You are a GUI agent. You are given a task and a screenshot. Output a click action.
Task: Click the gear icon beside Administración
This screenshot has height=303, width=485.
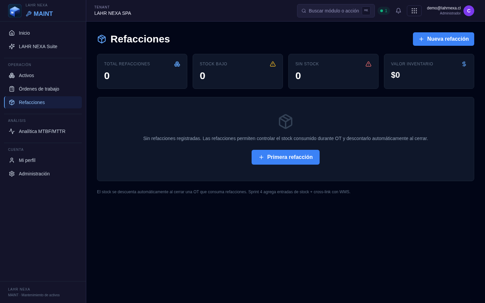[x=12, y=174]
